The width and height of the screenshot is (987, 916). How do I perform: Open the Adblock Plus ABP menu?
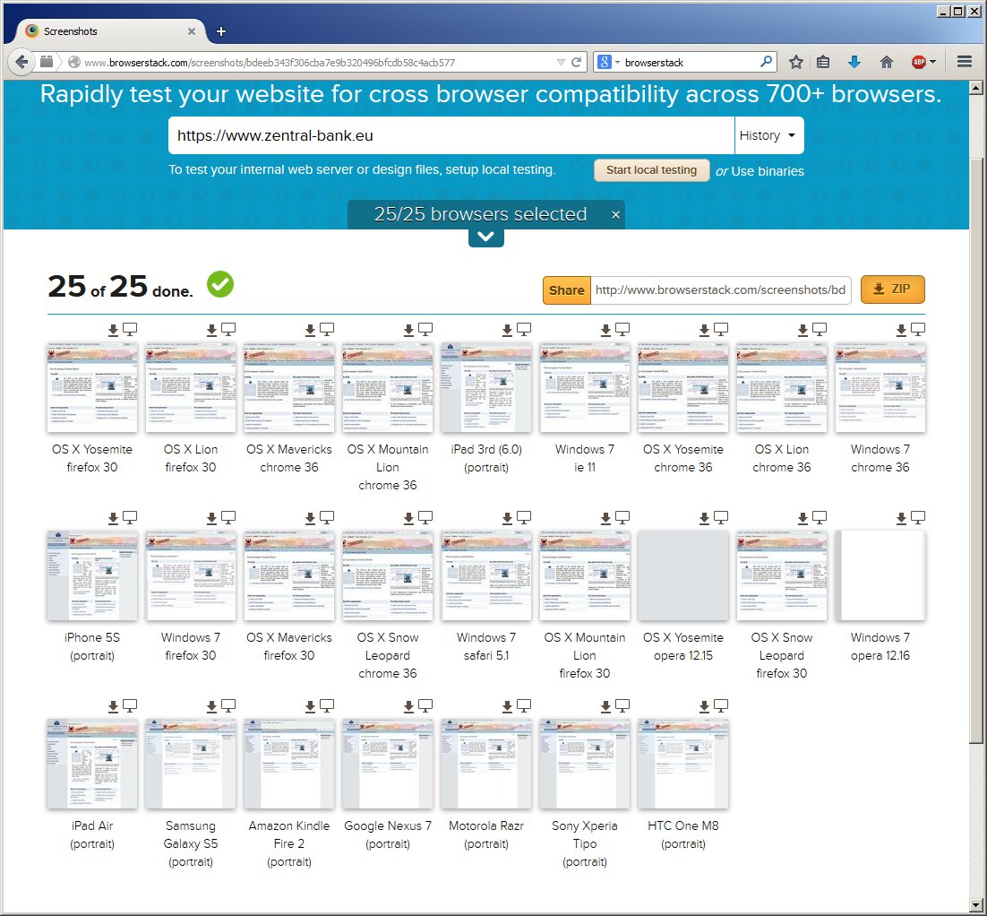[x=923, y=62]
